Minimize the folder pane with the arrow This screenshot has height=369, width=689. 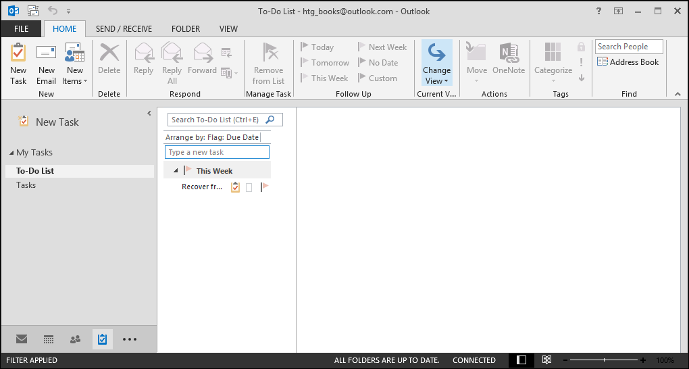[x=149, y=114]
